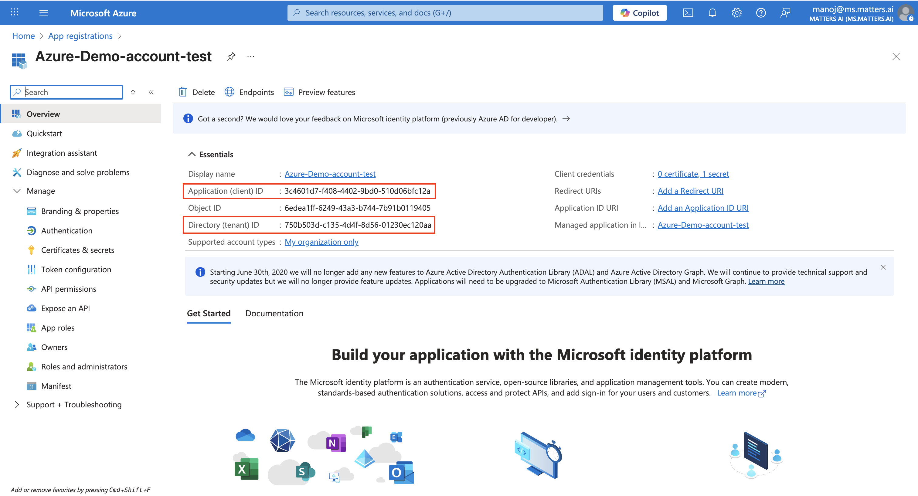This screenshot has height=496, width=918.
Task: Close the app registration blade
Action: click(x=896, y=56)
